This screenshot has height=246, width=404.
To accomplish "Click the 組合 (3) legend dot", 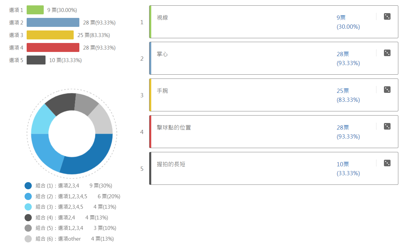I will (28, 207).
